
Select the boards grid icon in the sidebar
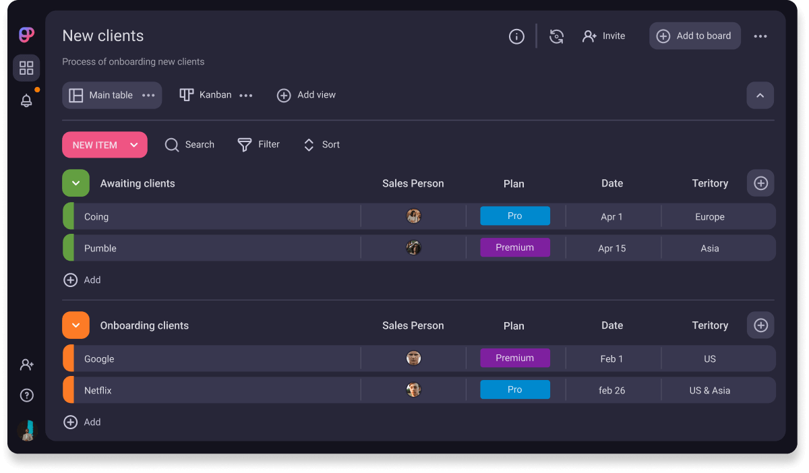(26, 67)
